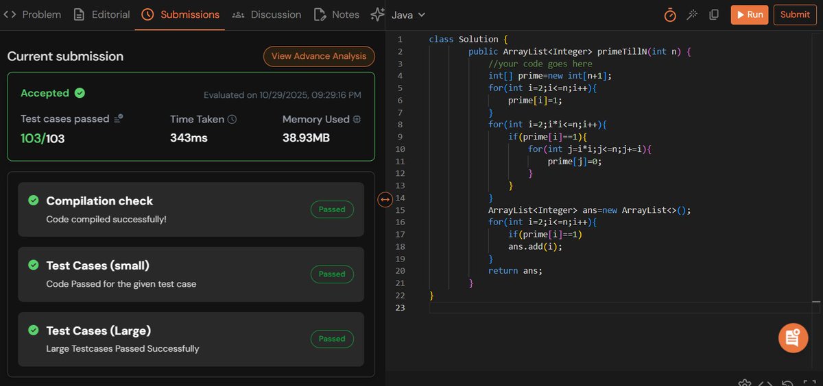The height and width of the screenshot is (386, 823).
Task: Click the chip icon beside Memory Used
Action: tap(357, 119)
